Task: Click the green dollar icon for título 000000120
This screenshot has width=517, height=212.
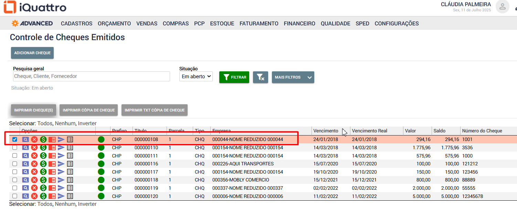Action: (43, 196)
